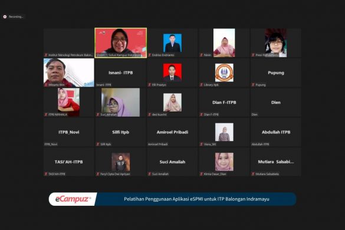This screenshot has height=230, width=345.
Task: Click muted mic icon on Mutiara Salsabila tile
Action: tap(253, 174)
